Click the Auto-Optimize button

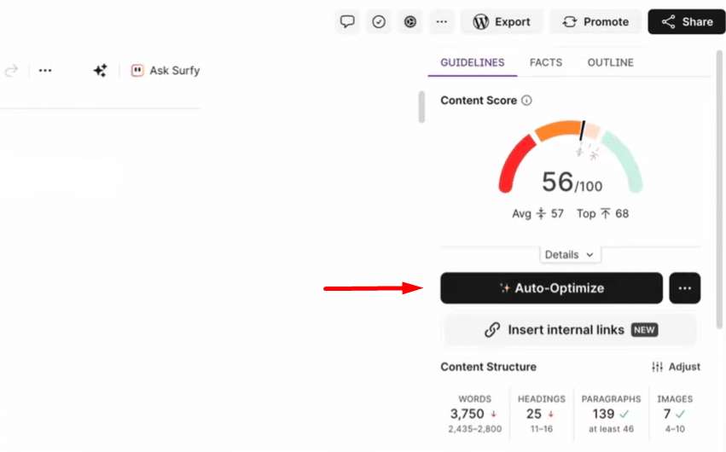coord(551,288)
